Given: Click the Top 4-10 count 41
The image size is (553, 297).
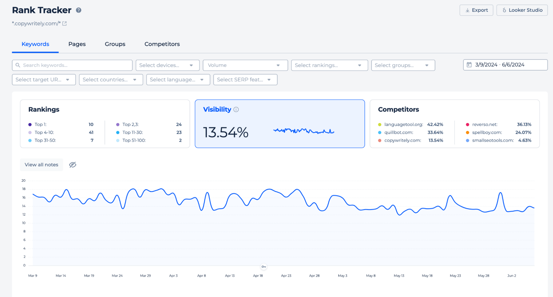Looking at the screenshot, I should (91, 132).
